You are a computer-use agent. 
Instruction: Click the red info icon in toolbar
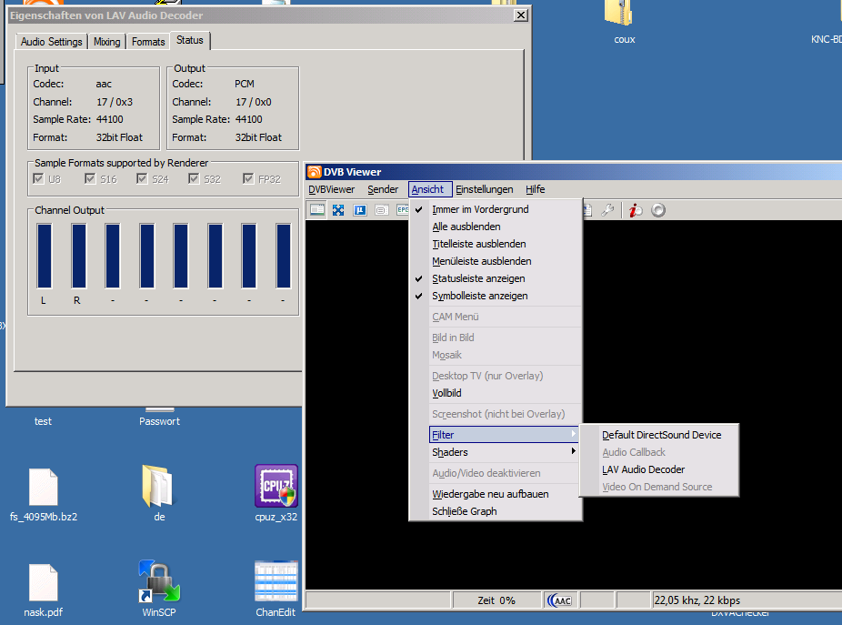click(x=635, y=210)
